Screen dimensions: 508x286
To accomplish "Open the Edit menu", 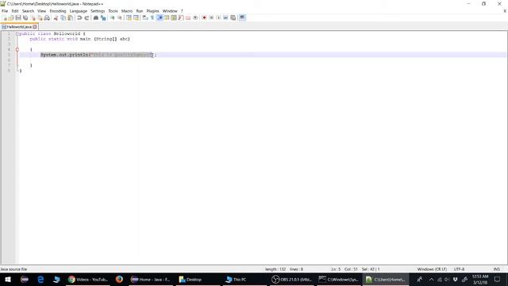I will tap(15, 11).
